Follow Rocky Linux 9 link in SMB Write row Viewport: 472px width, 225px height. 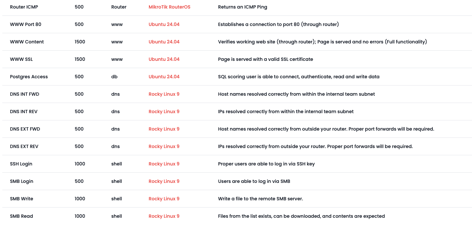[164, 199]
